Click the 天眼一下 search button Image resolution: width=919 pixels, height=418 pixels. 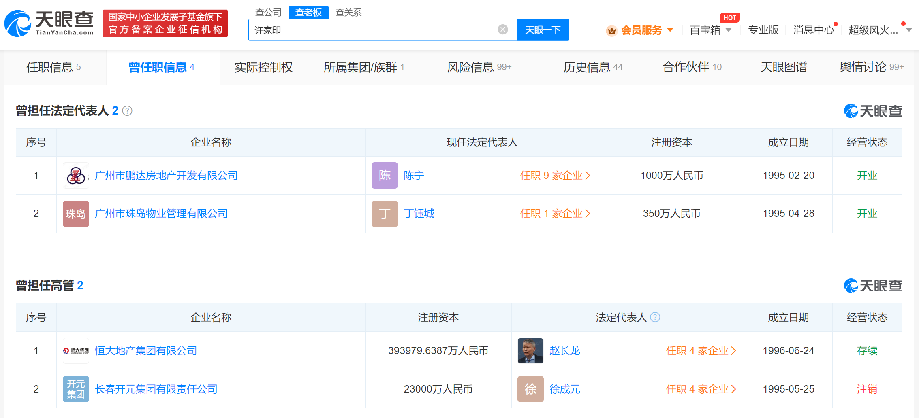point(543,30)
